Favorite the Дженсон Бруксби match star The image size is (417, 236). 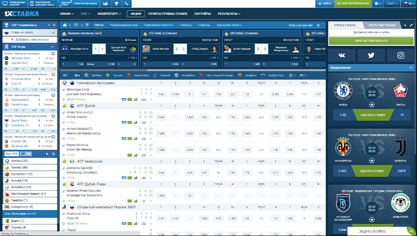64,178
